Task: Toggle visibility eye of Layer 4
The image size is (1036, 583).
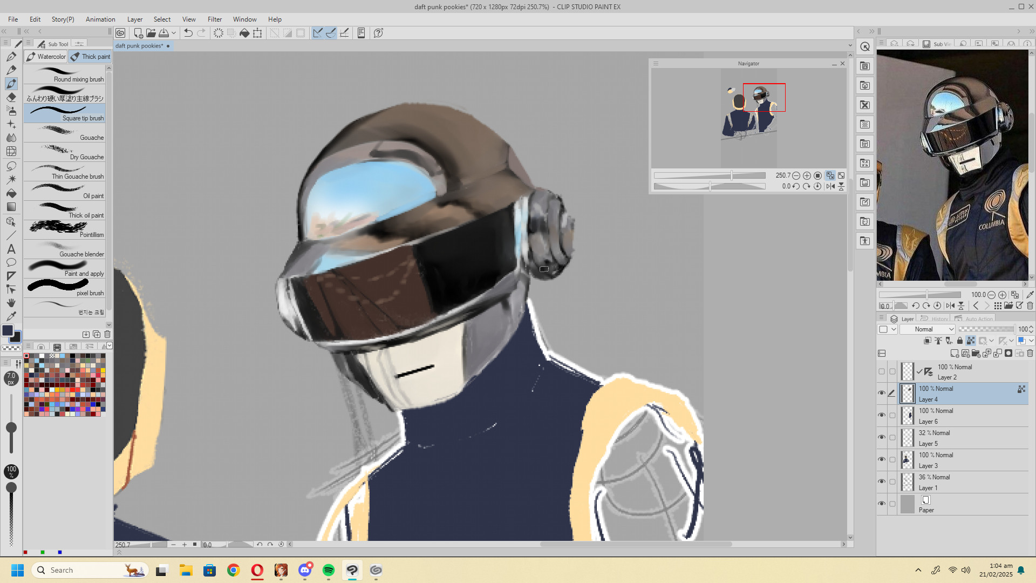Action: coord(882,393)
